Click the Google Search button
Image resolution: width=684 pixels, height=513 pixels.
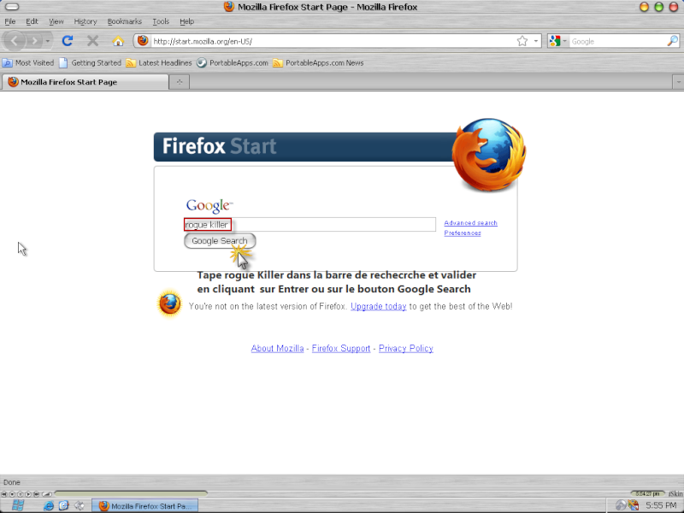pyautogui.click(x=220, y=241)
